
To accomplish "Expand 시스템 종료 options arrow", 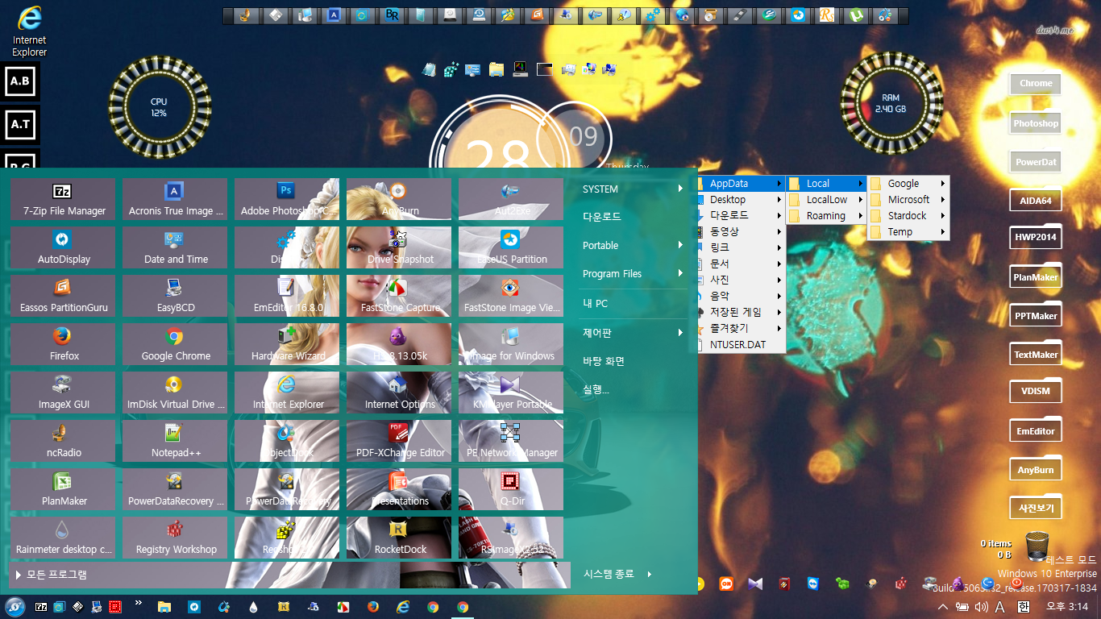I will click(x=649, y=574).
